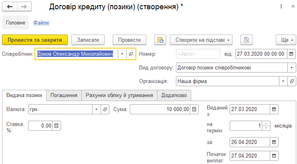Screen dimensions: 297x164
Task: Open the Валюта record via its open icon
Action: [x=105, y=109]
